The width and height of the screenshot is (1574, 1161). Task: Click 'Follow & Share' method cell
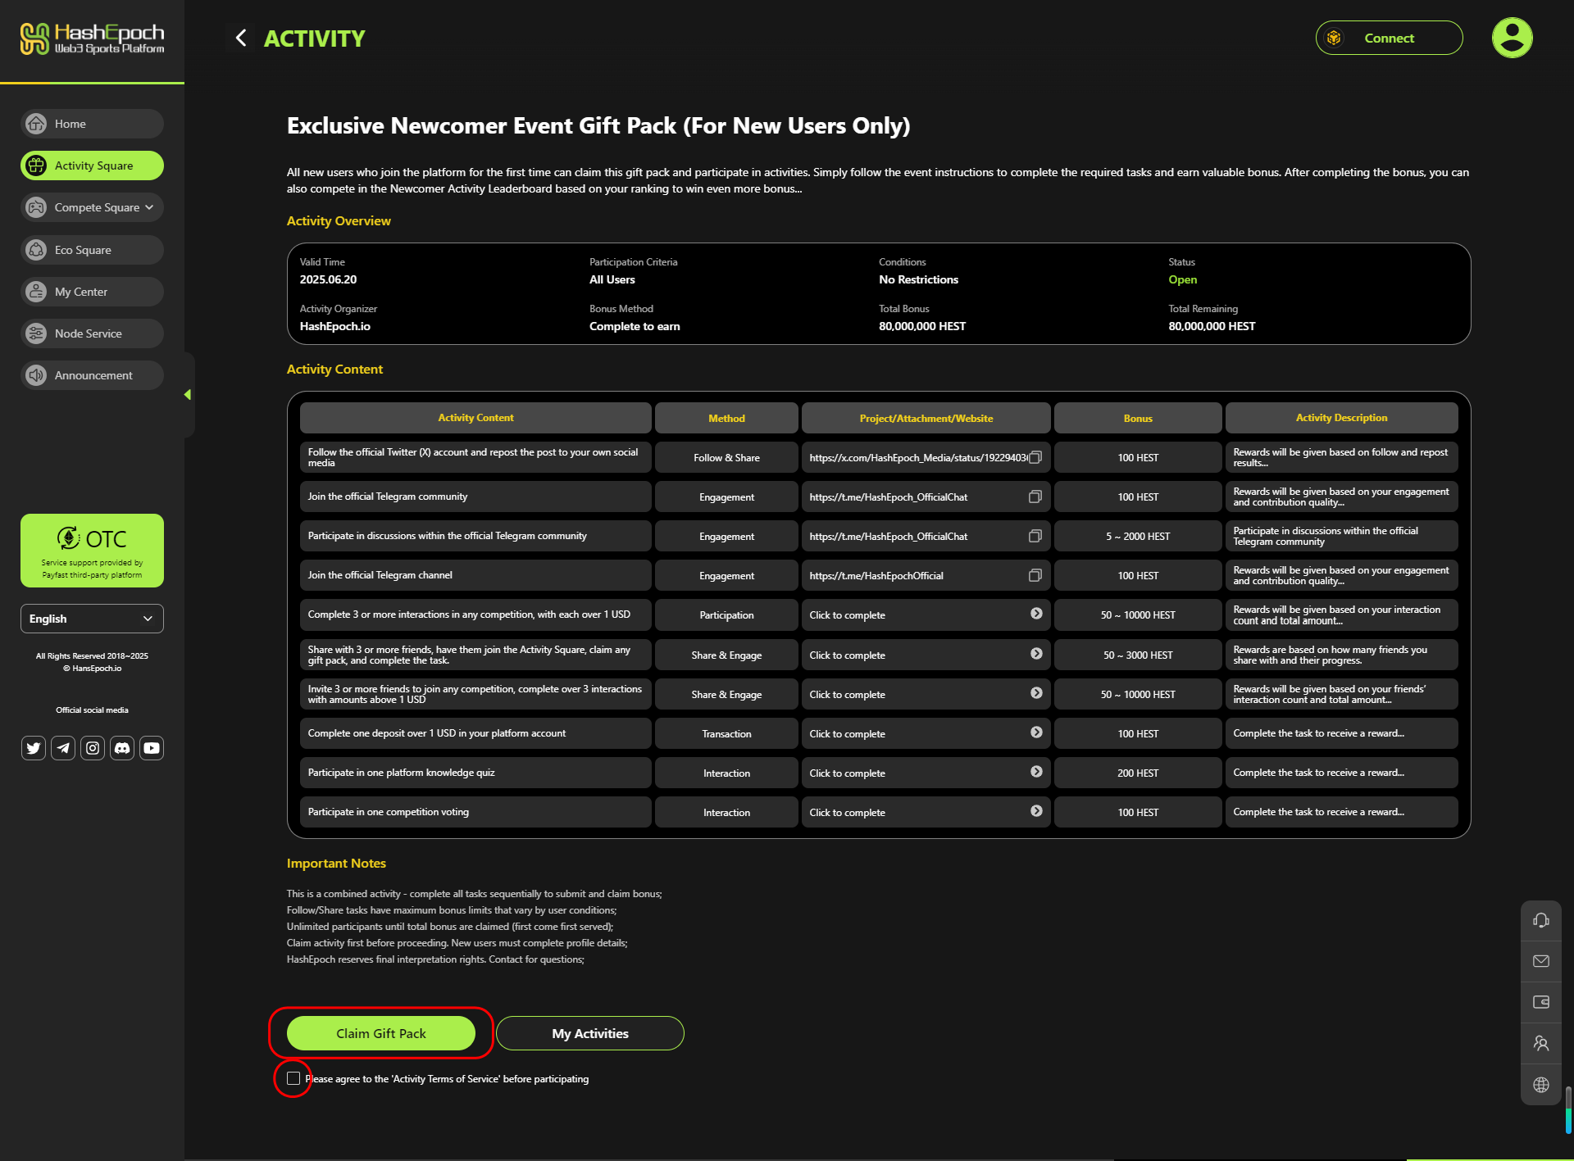point(726,457)
